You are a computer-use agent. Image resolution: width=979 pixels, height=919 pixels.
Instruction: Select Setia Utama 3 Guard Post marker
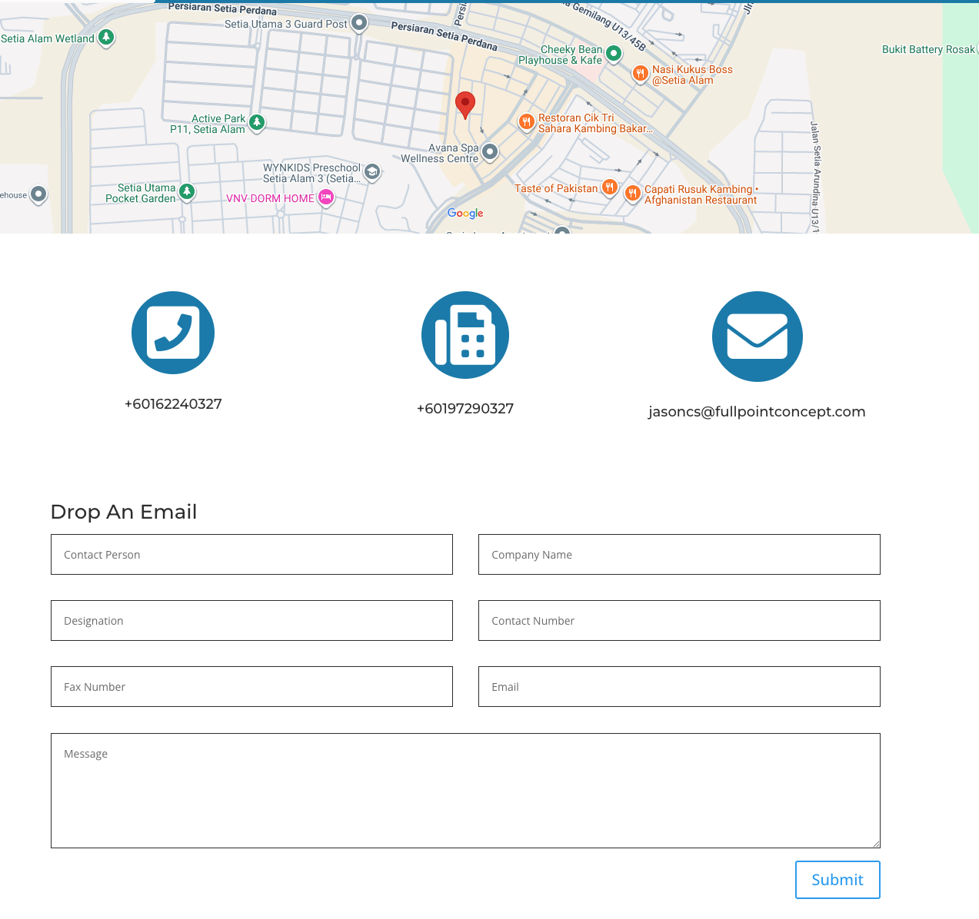[x=359, y=23]
